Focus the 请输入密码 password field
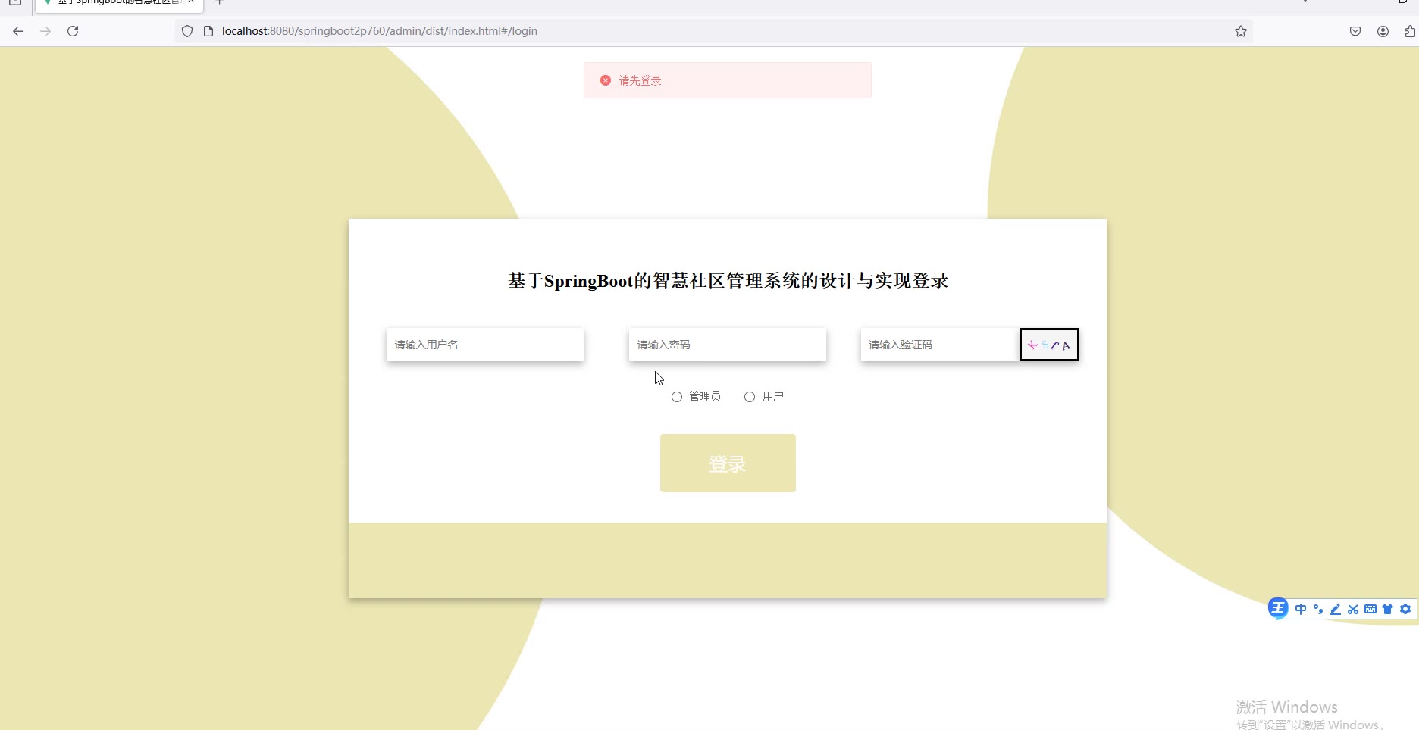The height and width of the screenshot is (730, 1419). (x=728, y=345)
